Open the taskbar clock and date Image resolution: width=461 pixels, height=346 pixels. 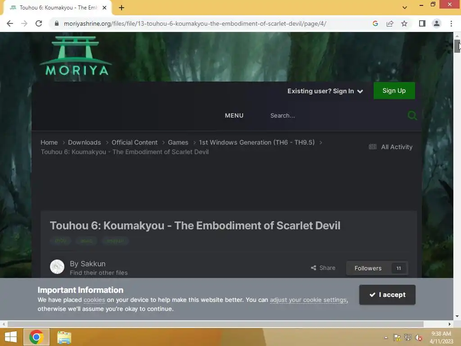click(441, 337)
